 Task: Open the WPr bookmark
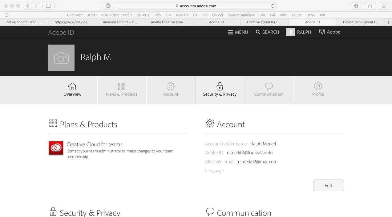point(283,15)
